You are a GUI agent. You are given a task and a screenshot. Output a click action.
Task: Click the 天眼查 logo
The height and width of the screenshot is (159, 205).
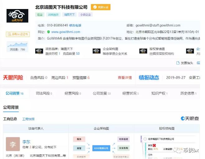(190, 119)
